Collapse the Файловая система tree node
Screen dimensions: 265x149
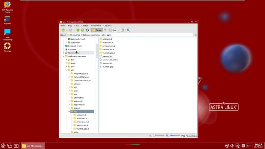[64, 56]
